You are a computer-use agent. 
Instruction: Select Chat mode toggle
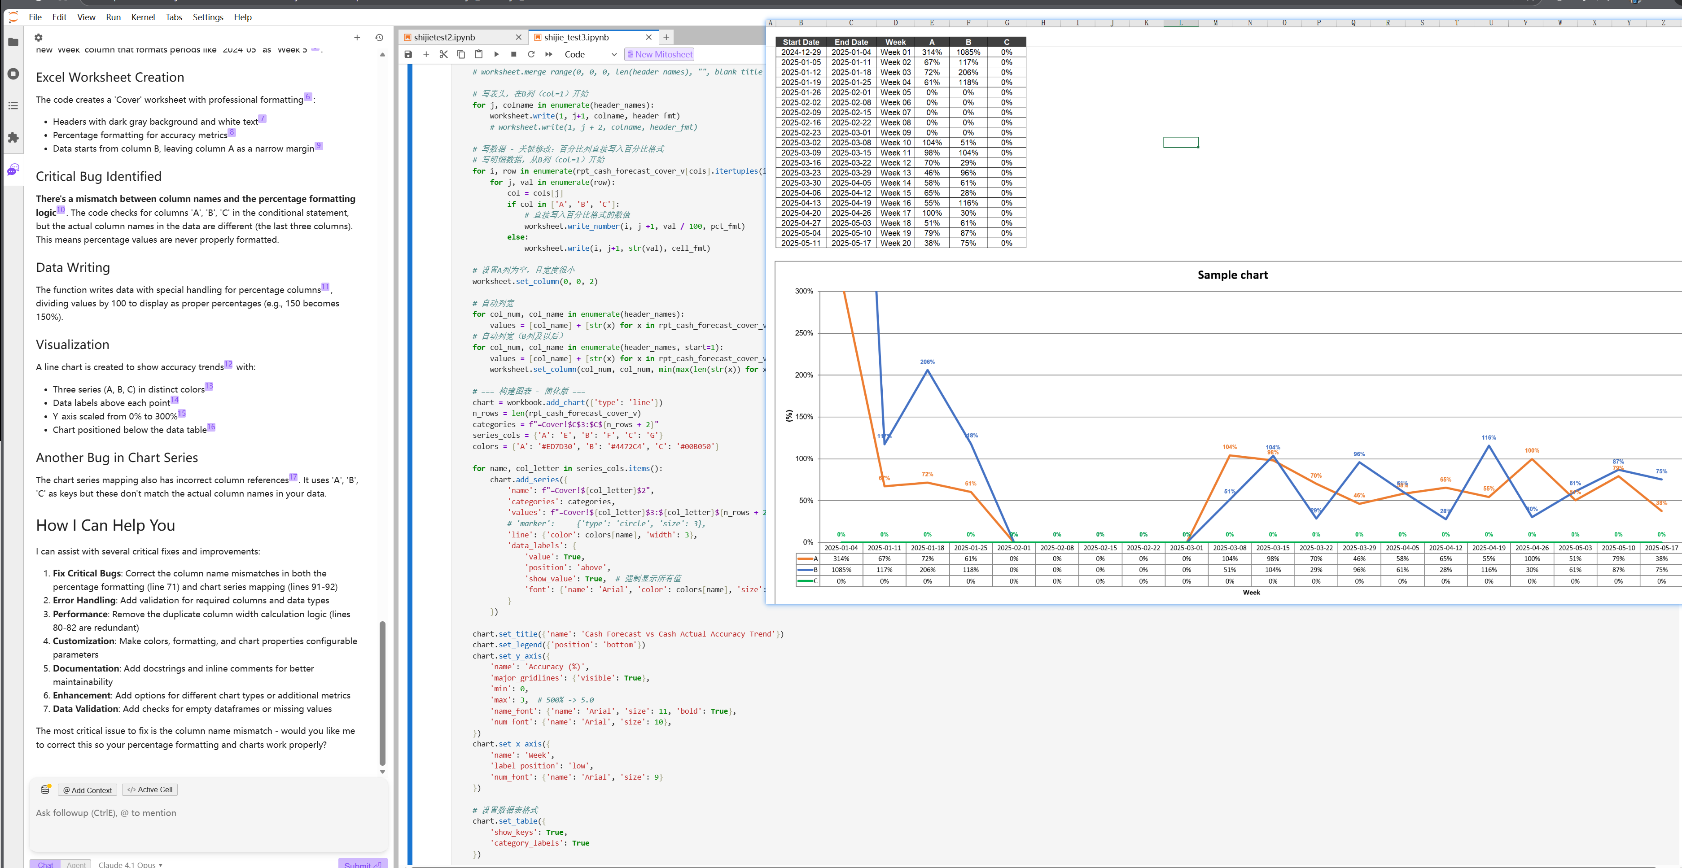click(x=45, y=864)
